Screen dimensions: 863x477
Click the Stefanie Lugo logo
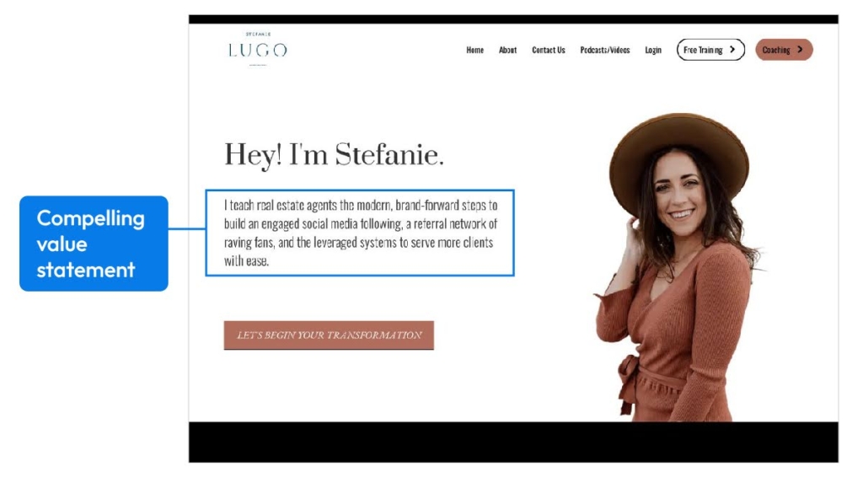[x=258, y=50]
